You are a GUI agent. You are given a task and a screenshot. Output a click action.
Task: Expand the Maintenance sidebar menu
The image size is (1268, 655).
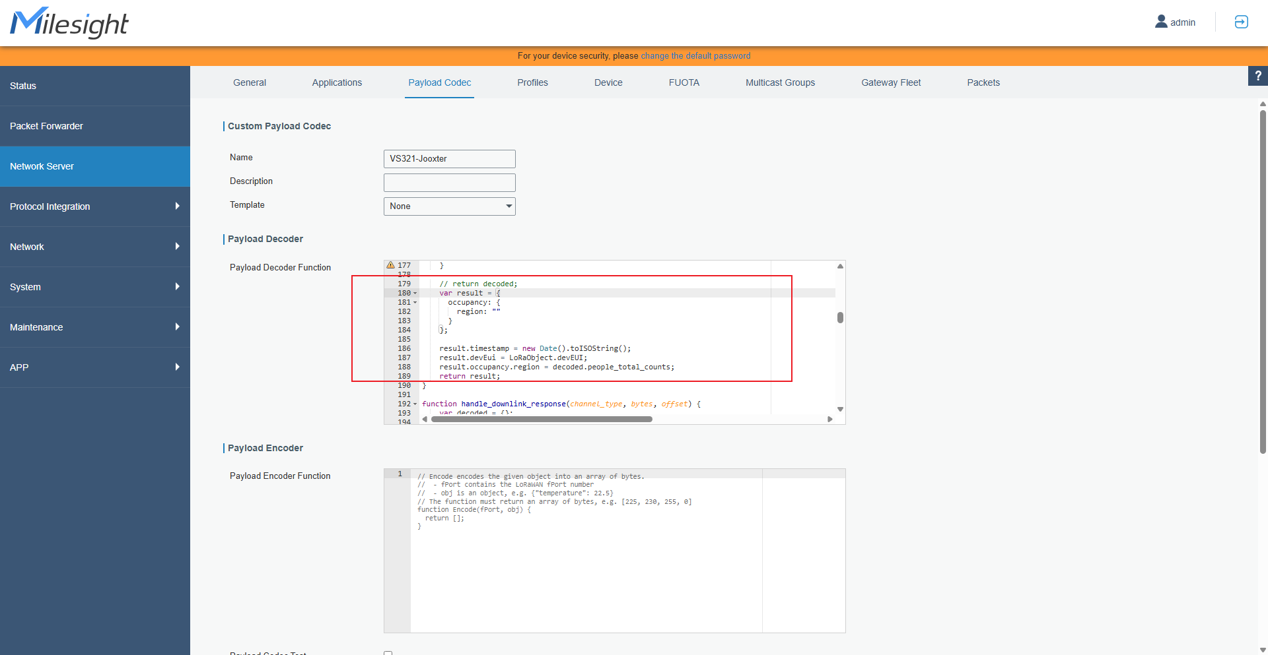(x=95, y=327)
